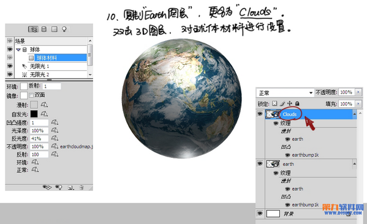The image size is (367, 224).
Task: Click the delete trash icon in 3D panel
Action: [x=81, y=187]
